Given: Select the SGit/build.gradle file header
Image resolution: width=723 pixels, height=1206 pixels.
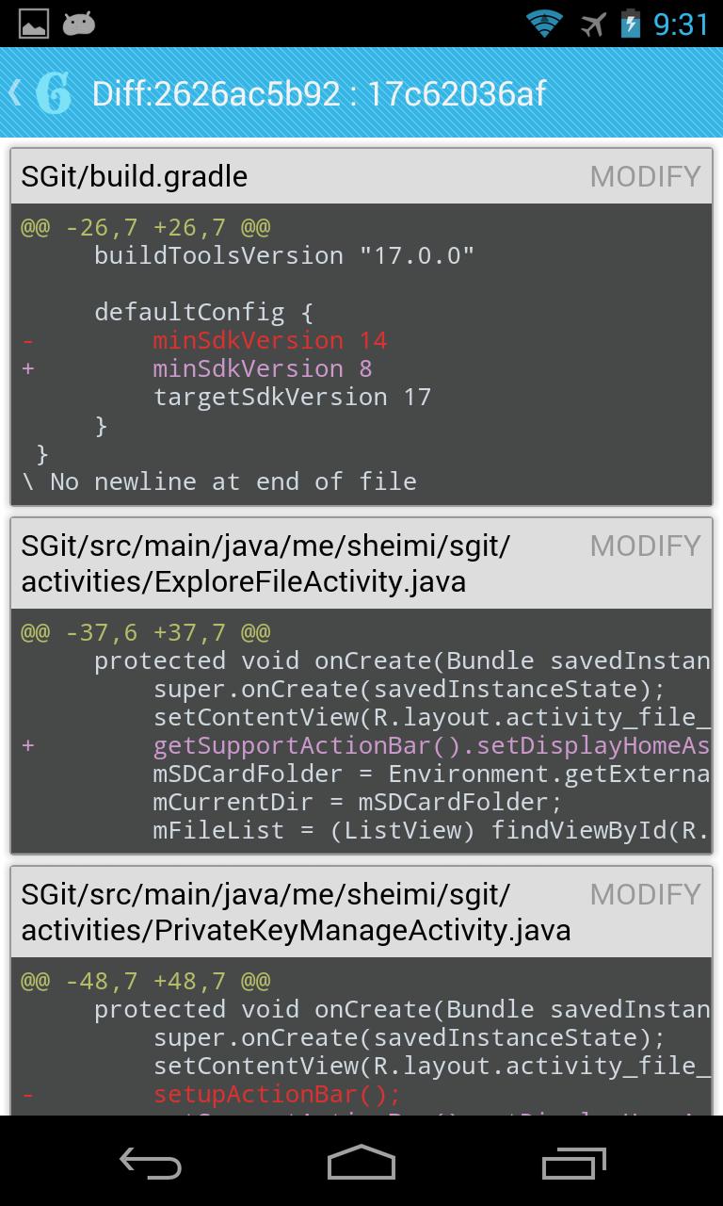Looking at the screenshot, I should point(135,176).
